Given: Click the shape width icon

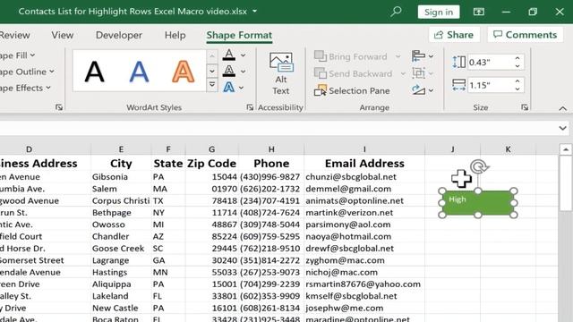Looking at the screenshot, I should pos(458,85).
